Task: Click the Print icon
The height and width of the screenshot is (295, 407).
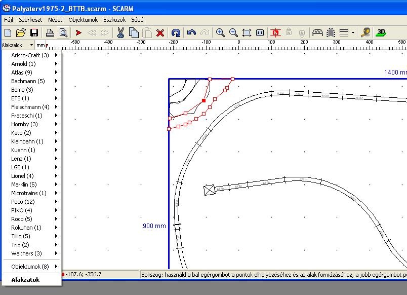Action: 50,33
